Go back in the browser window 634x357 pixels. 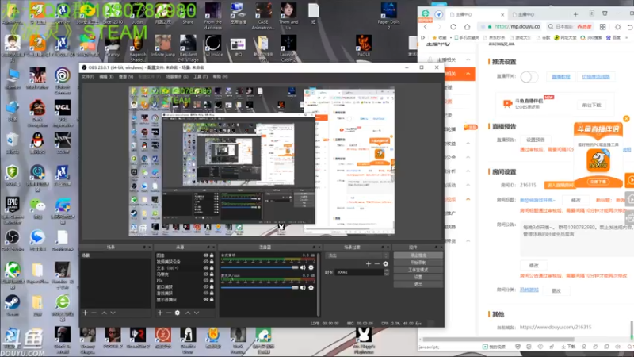click(426, 27)
